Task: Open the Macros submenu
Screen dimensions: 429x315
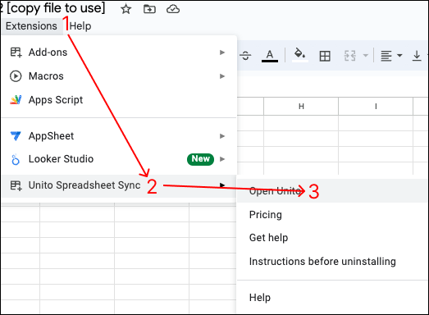Action: pyautogui.click(x=119, y=75)
